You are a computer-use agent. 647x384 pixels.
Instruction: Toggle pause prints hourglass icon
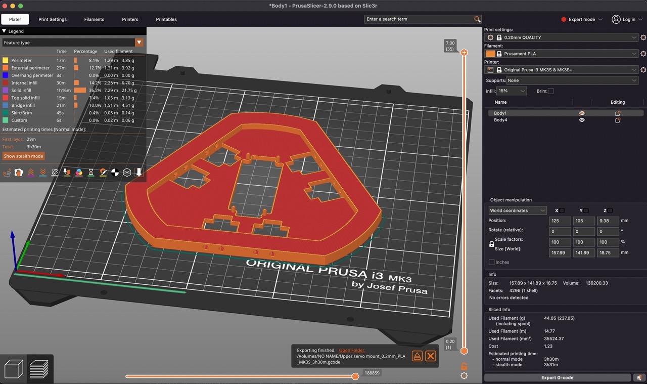tap(91, 173)
